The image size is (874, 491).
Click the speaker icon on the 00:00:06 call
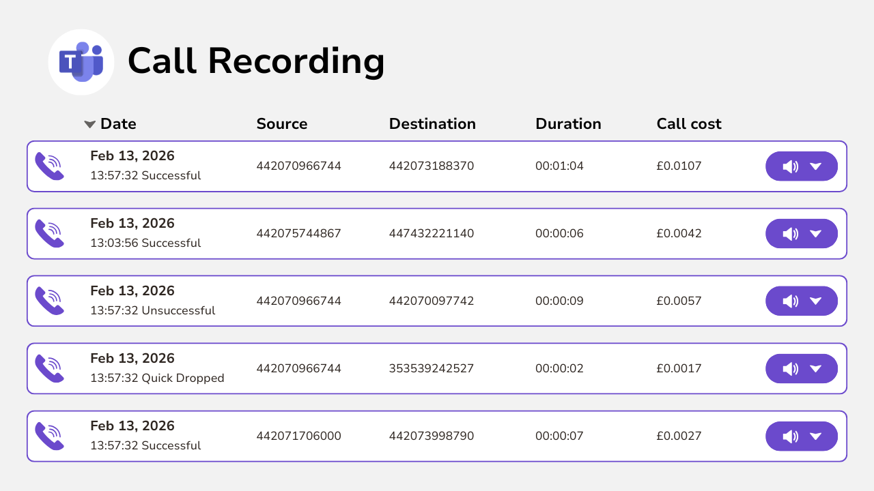coord(791,233)
